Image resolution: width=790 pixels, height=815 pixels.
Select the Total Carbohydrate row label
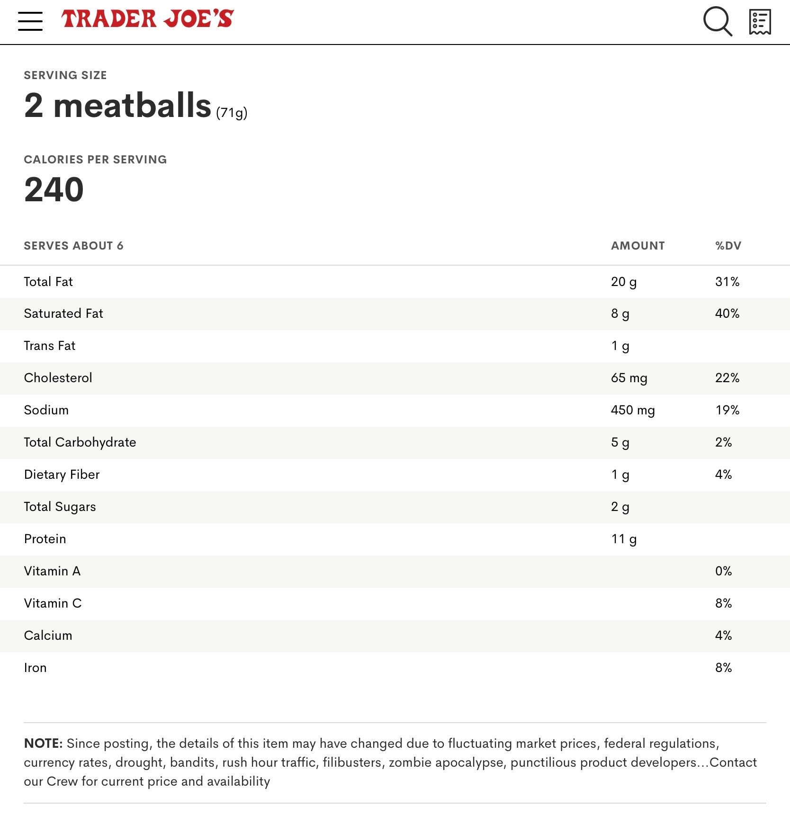[80, 442]
